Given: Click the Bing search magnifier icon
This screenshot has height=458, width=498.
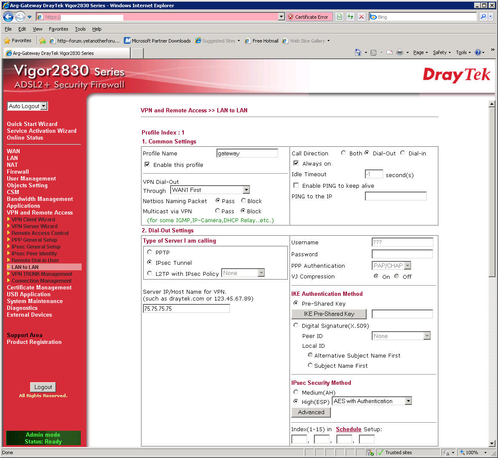Looking at the screenshot, I should tap(483, 17).
